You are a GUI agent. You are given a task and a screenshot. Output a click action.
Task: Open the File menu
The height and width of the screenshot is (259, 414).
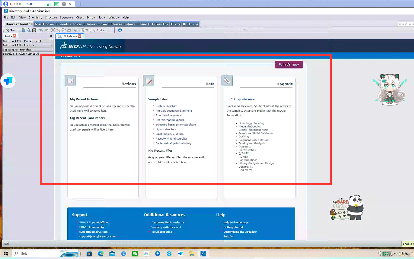pyautogui.click(x=6, y=18)
